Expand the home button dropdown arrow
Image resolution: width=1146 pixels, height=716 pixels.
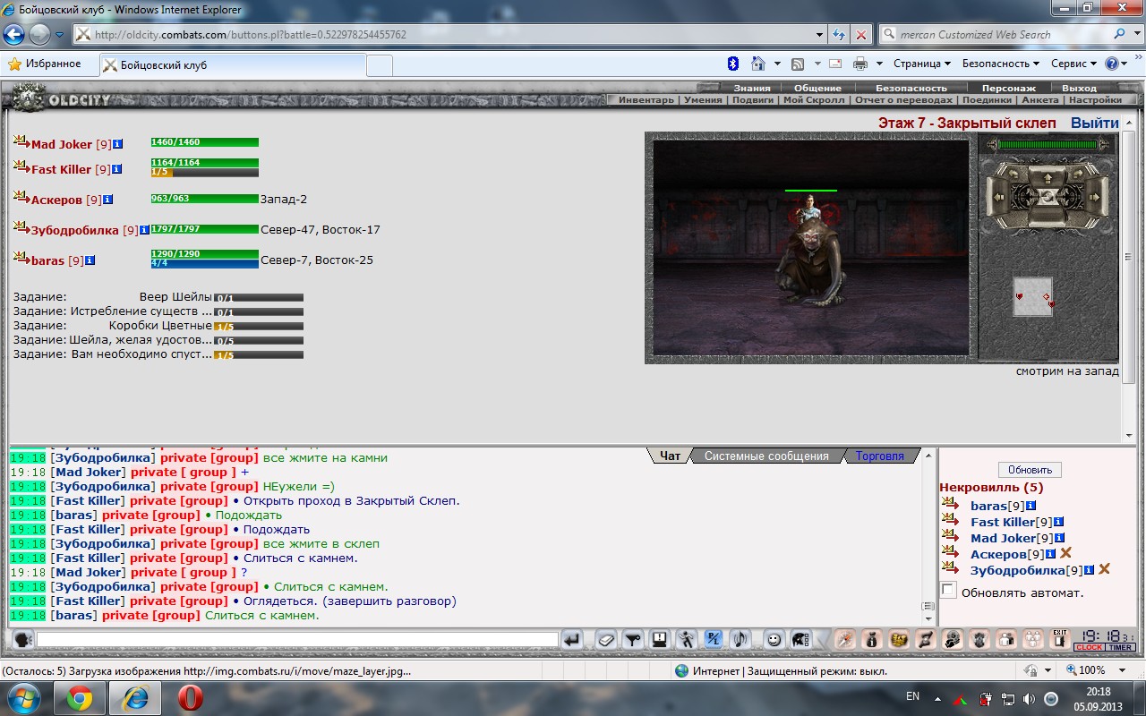tap(777, 64)
